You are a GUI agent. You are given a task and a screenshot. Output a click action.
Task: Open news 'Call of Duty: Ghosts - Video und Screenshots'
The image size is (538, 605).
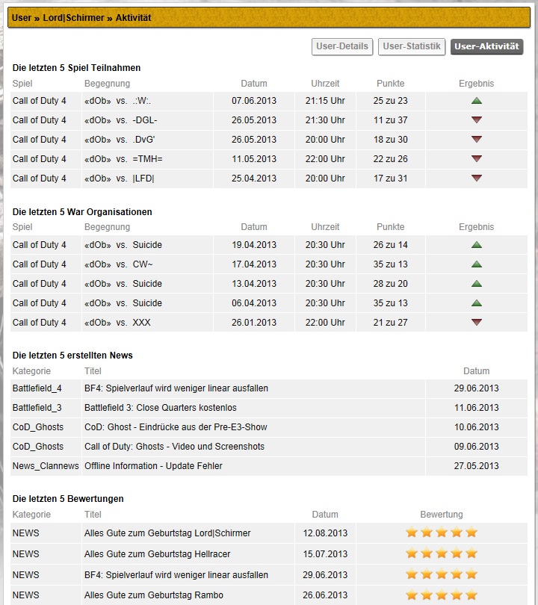(x=174, y=447)
